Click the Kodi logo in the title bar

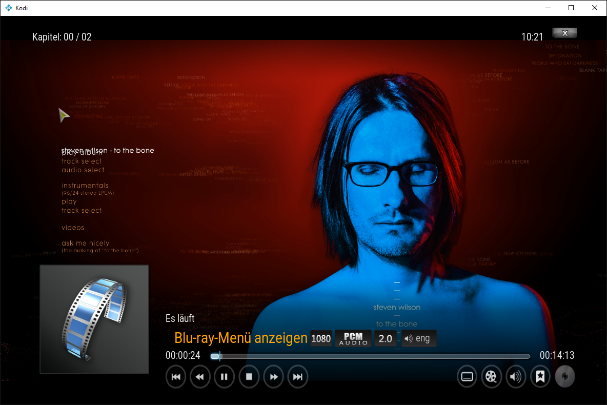tap(9, 8)
